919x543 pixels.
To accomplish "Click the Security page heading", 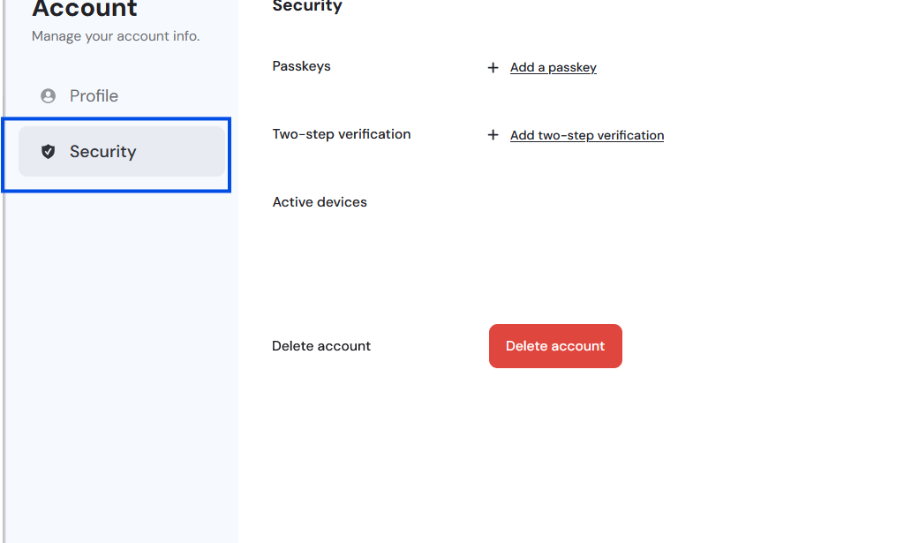I will [x=307, y=6].
